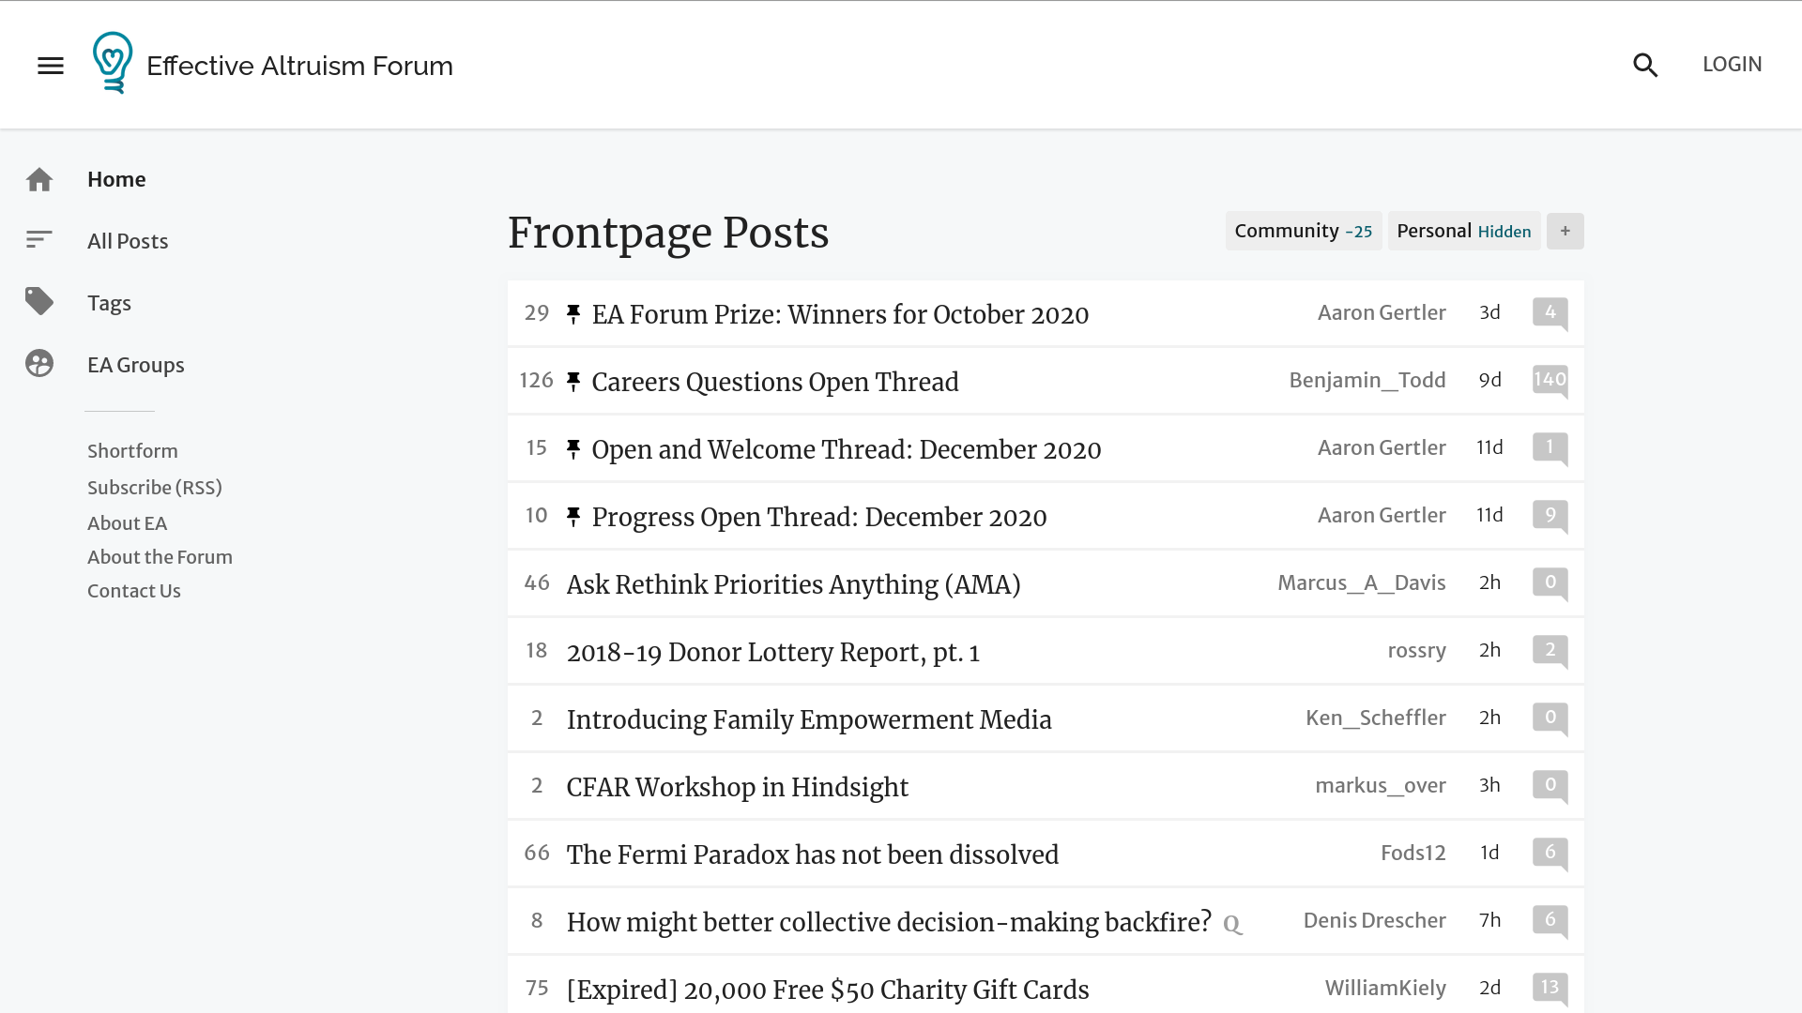Viewport: 1802px width, 1013px height.
Task: Open Subscribe (RSS) link
Action: (x=155, y=488)
